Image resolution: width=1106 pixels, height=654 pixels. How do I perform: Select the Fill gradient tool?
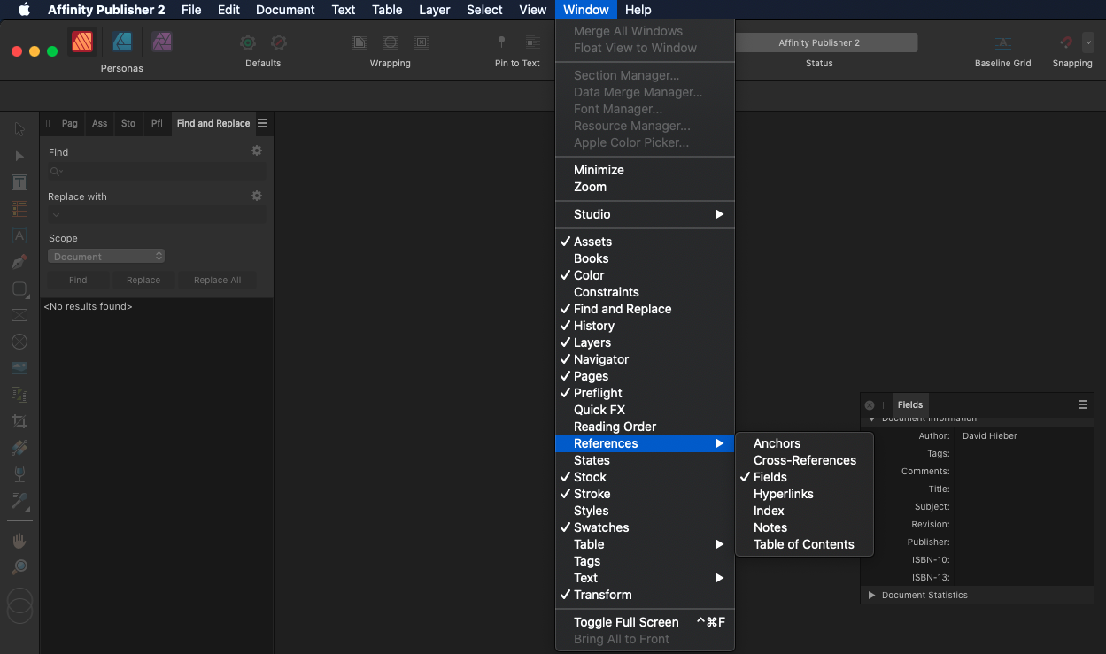(19, 448)
